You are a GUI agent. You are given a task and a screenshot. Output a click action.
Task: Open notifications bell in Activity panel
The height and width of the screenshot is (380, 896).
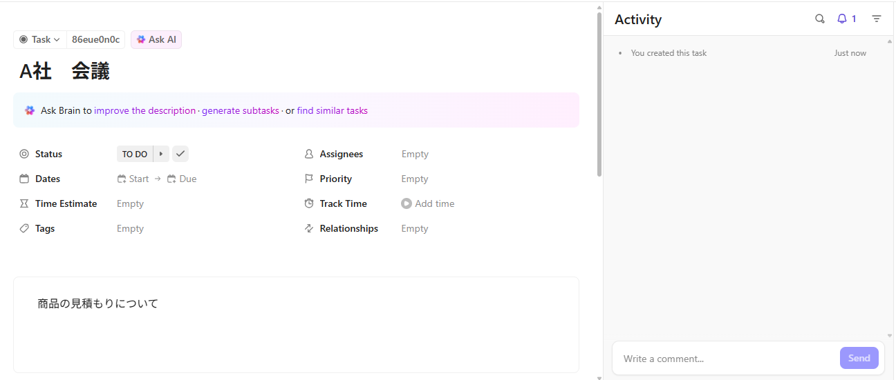tap(842, 19)
